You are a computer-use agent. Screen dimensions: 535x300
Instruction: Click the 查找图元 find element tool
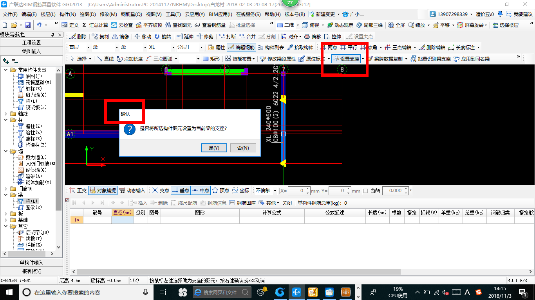click(x=178, y=25)
